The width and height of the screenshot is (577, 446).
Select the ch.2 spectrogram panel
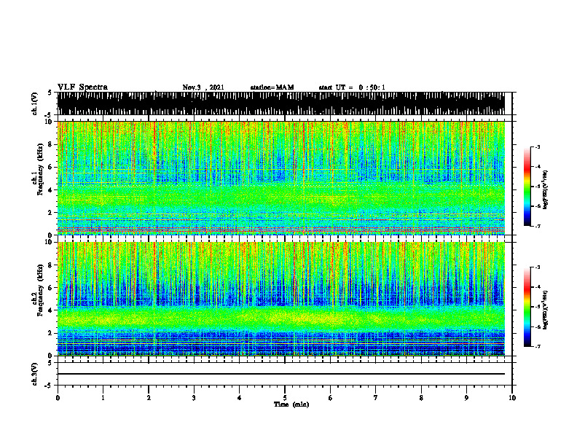(x=280, y=299)
